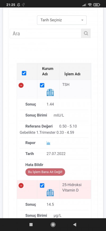Tap the Wi-Fi status bar icon
Image resolution: width=106 pixels, height=231 pixels.
90,5
